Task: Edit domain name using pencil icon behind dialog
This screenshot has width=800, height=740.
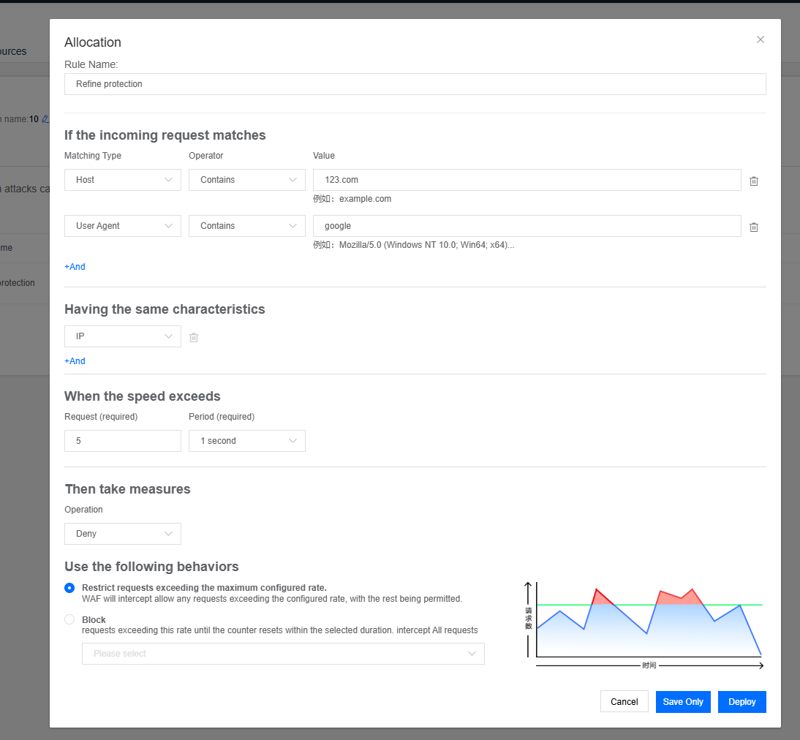Action: tap(45, 119)
